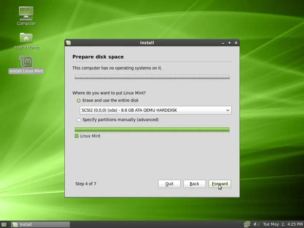Click the Back button
The height and width of the screenshot is (228, 304).
click(194, 184)
